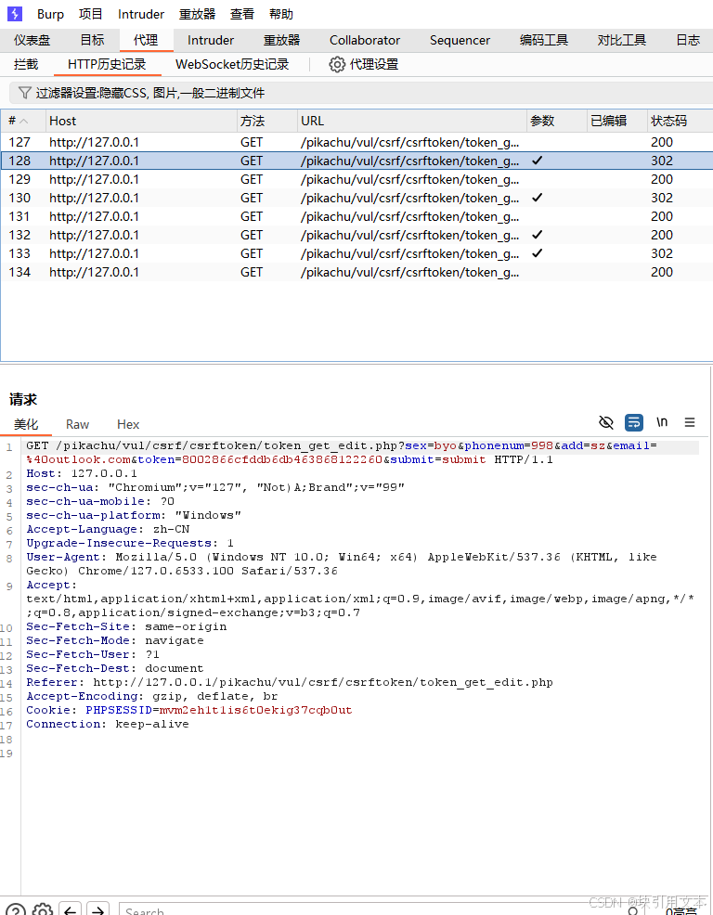Screen dimensions: 713x915
Task: Click the User-Agent header line
Action: (342, 563)
